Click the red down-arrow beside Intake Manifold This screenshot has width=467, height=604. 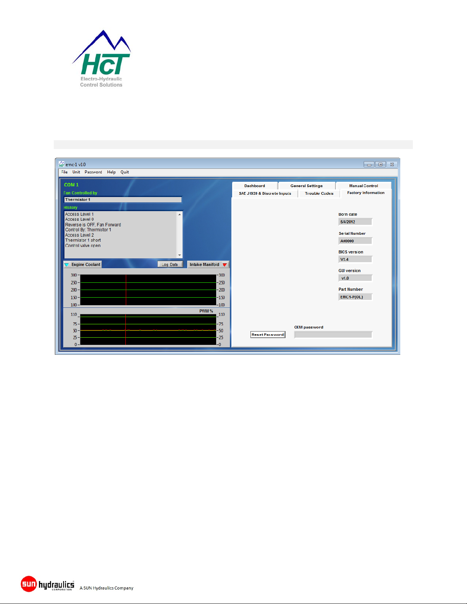click(x=225, y=264)
